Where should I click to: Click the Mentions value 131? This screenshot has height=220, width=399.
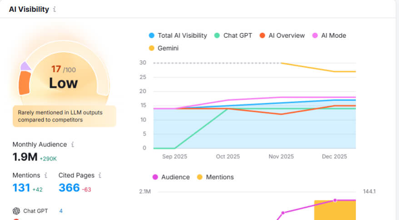tap(21, 188)
